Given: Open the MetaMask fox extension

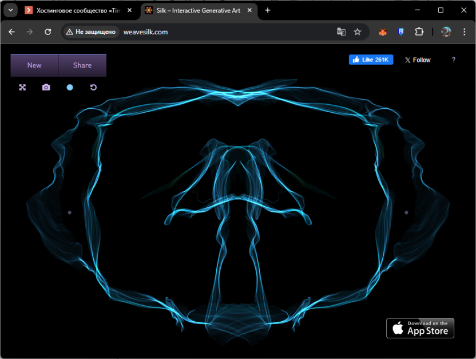Looking at the screenshot, I should pyautogui.click(x=383, y=32).
